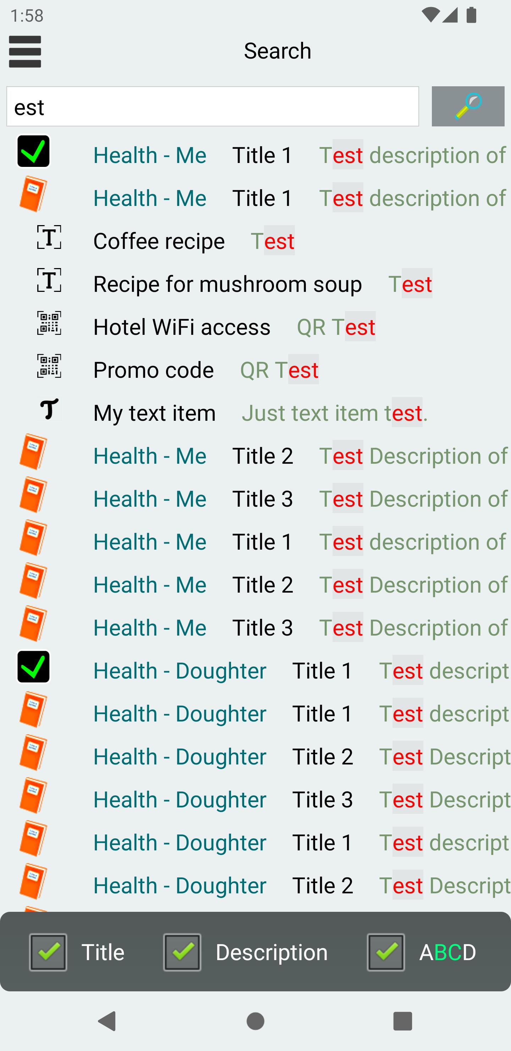Tap the magnifying glass search button

point(468,106)
